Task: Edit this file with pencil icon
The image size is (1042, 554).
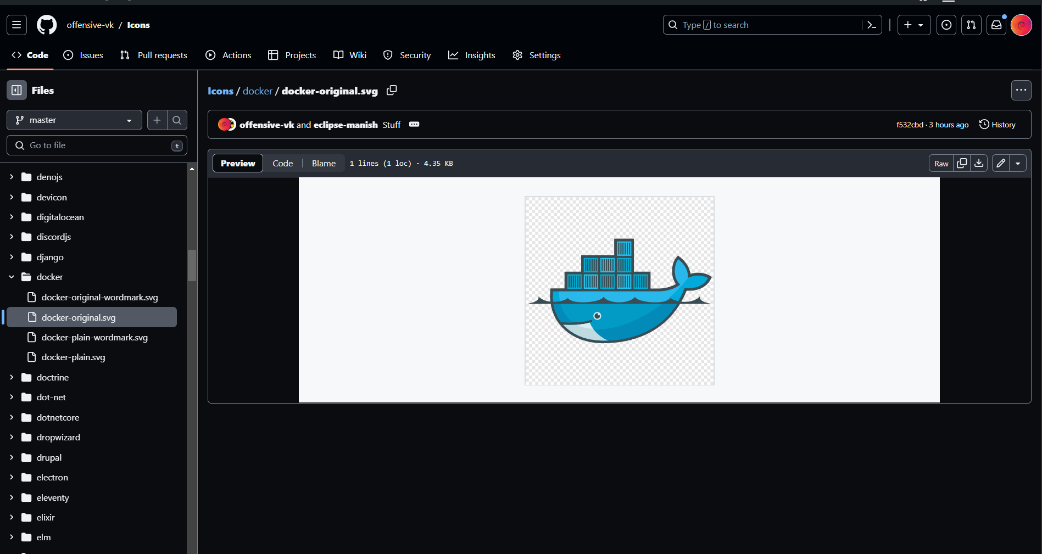Action: pyautogui.click(x=1001, y=164)
